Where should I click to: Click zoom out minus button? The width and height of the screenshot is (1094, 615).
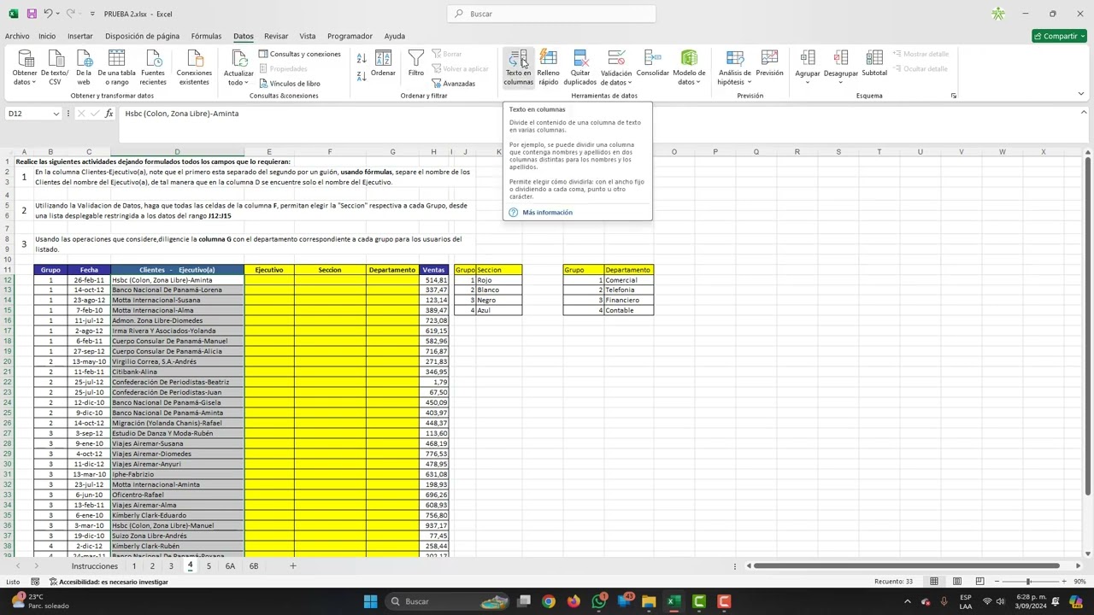[997, 582]
